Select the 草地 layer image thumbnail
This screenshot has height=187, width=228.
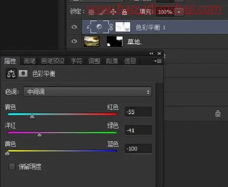[x=91, y=41]
